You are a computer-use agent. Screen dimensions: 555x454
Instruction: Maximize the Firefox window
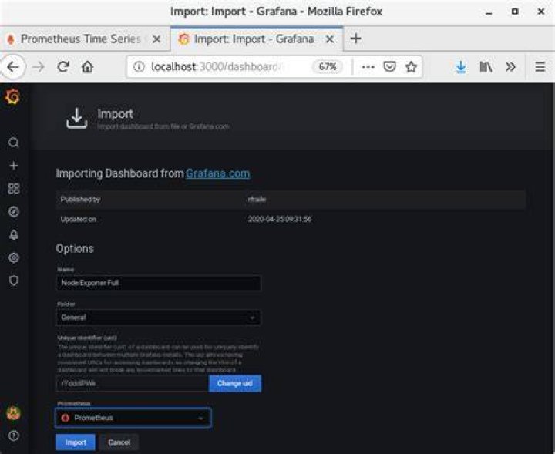pos(515,12)
